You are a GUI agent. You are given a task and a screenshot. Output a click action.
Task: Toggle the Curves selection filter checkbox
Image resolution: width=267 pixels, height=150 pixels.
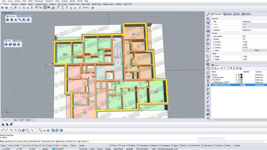[x=119, y=145]
